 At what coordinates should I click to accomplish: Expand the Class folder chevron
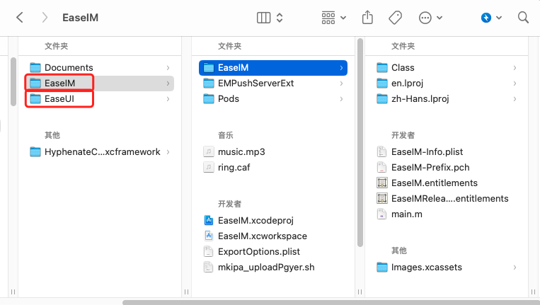tap(515, 68)
